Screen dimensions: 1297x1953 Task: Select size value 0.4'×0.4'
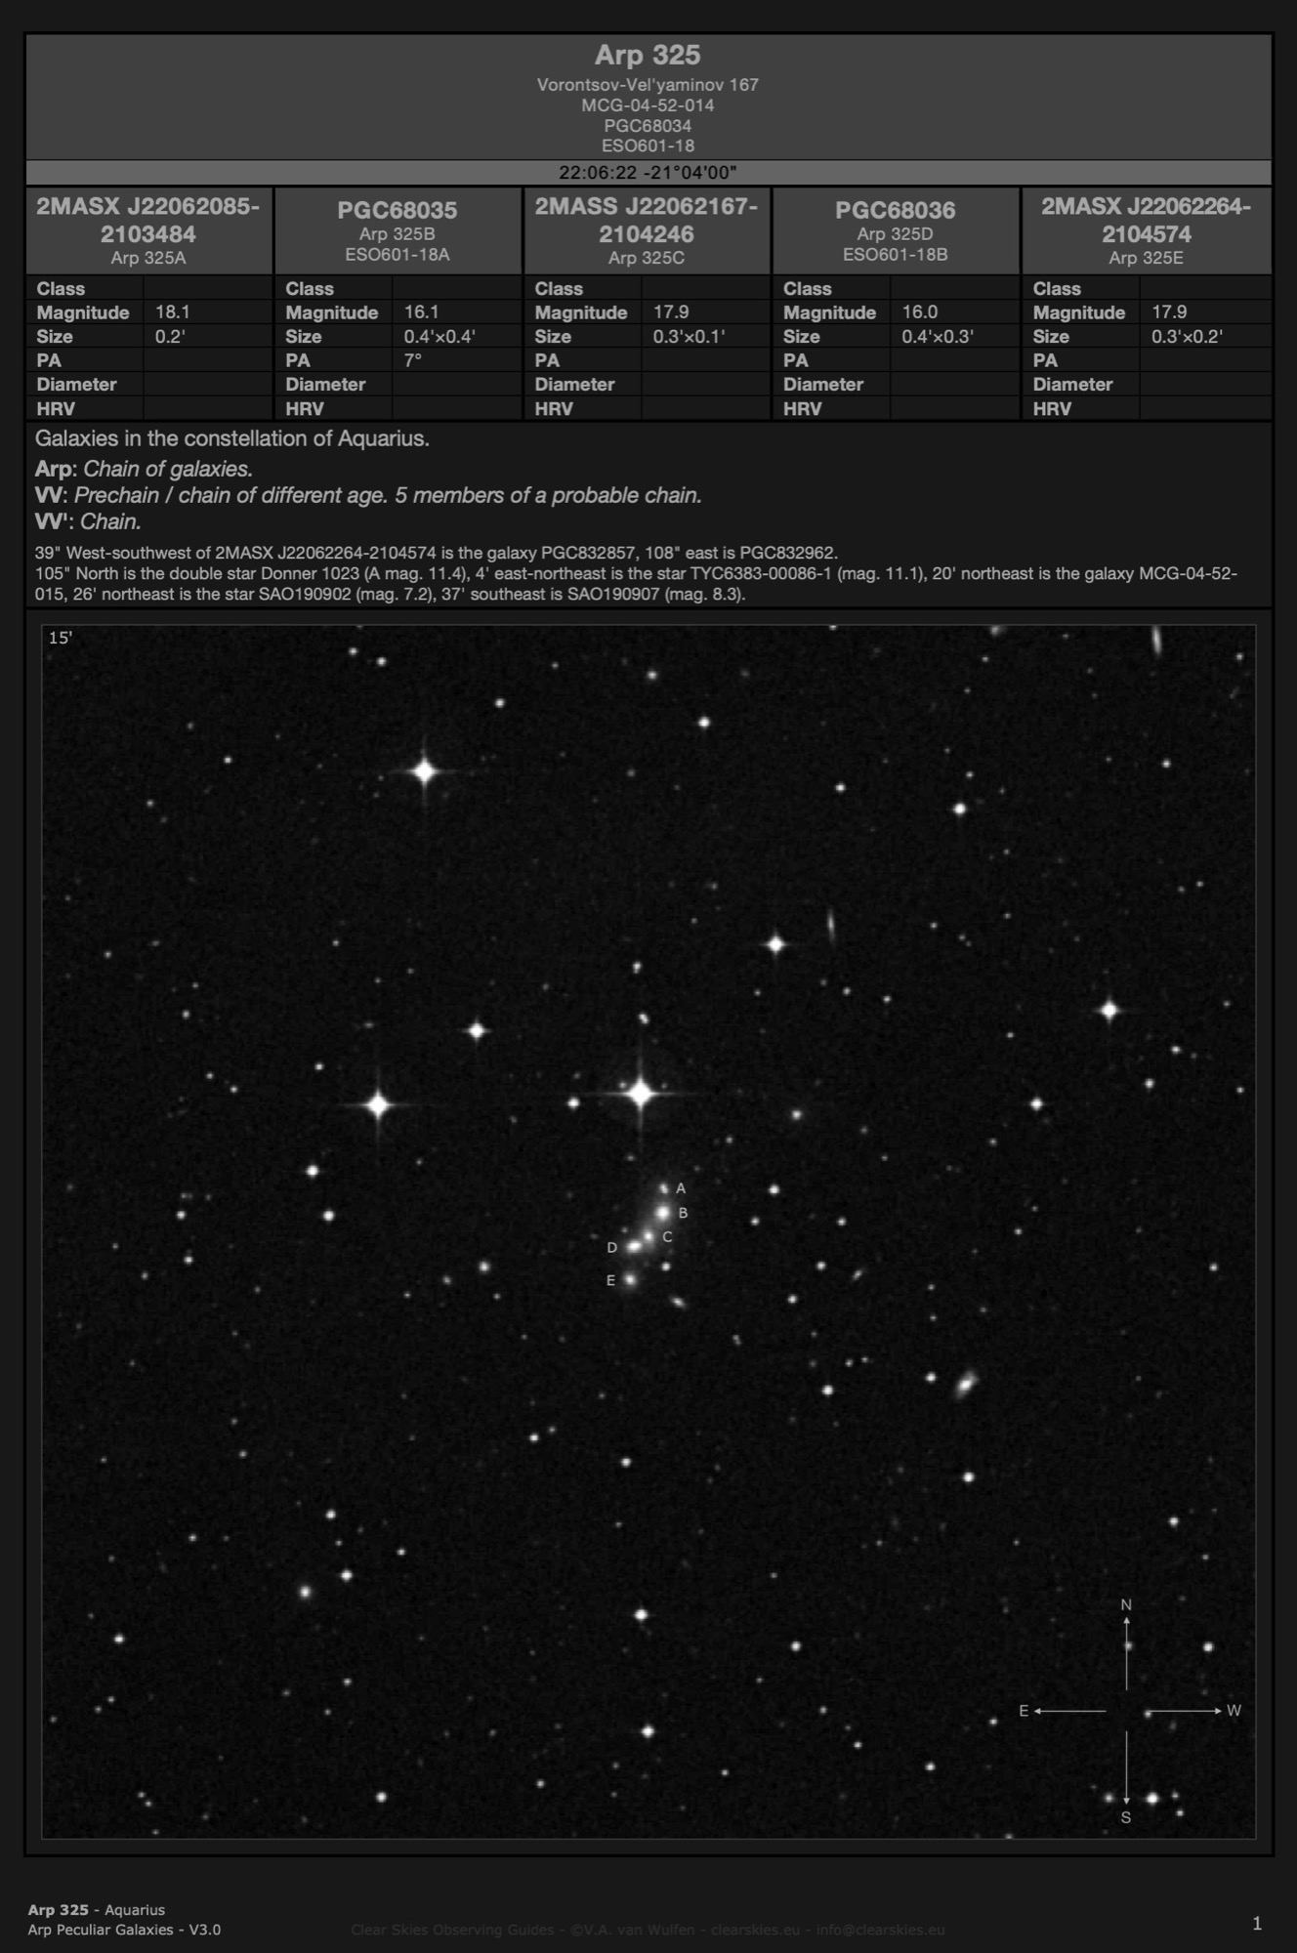(439, 337)
